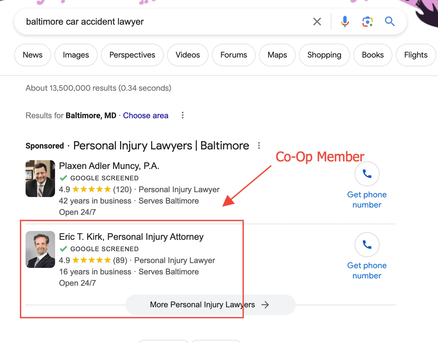Switch to the Maps tab
Viewport: 438px width, 343px height.
pos(277,55)
